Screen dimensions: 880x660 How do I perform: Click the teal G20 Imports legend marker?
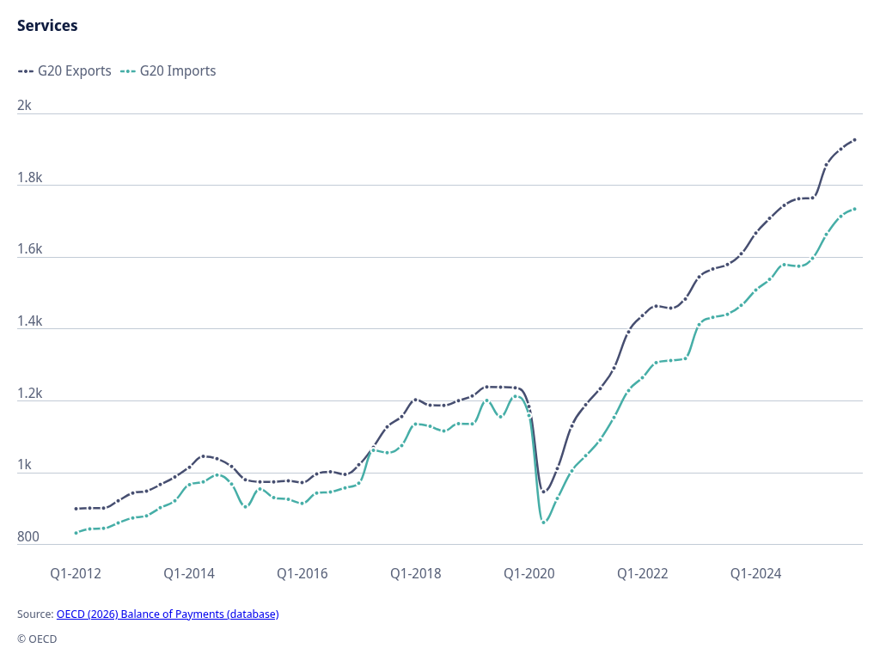pos(128,71)
